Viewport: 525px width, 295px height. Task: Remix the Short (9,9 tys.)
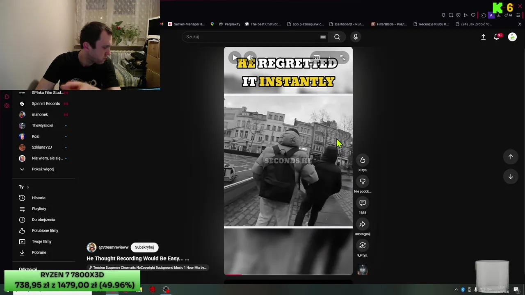[x=362, y=245]
